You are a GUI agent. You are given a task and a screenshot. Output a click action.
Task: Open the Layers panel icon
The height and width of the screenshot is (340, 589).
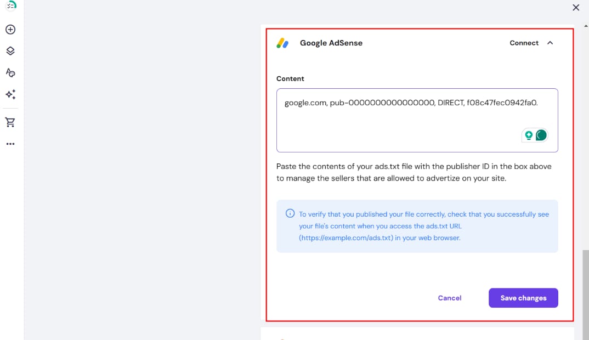[x=10, y=51]
